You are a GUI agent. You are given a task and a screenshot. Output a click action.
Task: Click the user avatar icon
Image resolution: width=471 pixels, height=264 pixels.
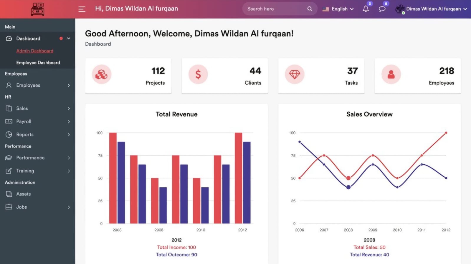(x=400, y=9)
